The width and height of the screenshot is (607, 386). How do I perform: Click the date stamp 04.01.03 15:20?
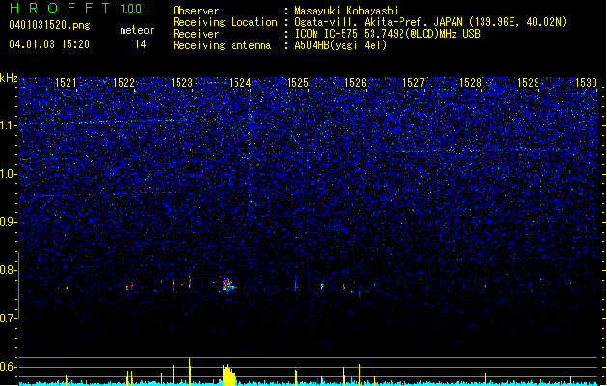point(49,44)
